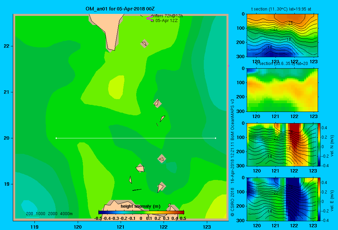Image resolution: width=338 pixels, height=230 pixels.
Task: Click the 'drifters 72h@12h' label
Action: [x=167, y=16]
